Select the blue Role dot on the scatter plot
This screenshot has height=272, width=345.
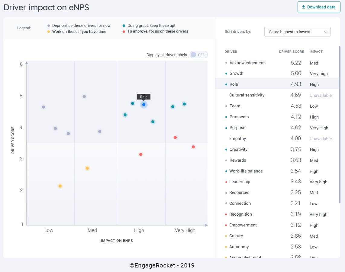coord(143,105)
